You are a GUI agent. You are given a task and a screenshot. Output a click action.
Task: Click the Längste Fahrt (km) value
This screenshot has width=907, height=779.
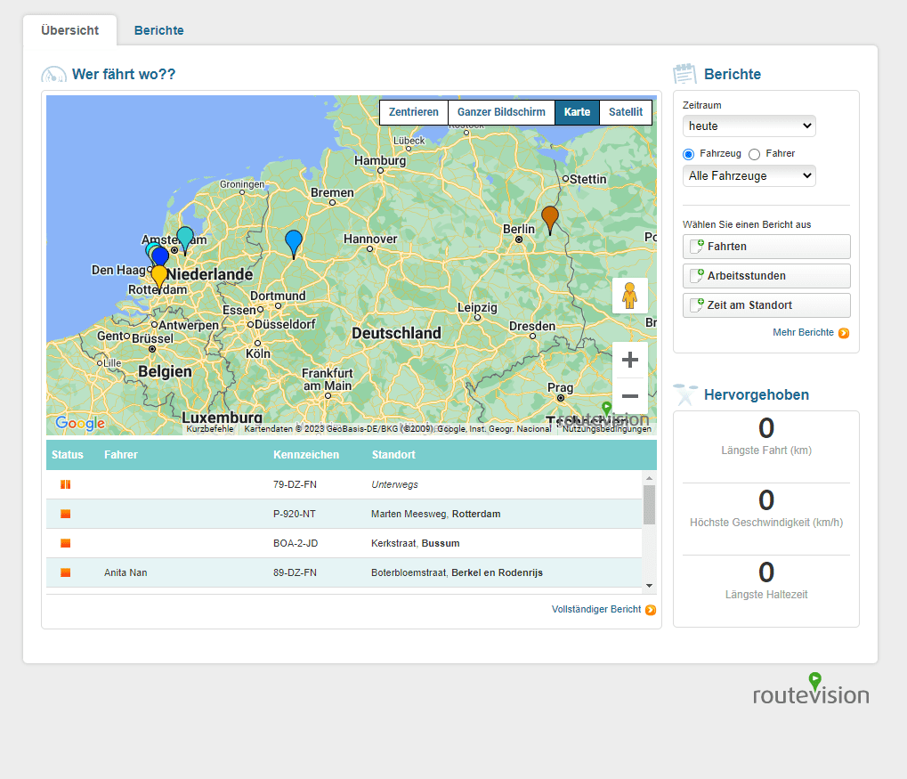[x=766, y=428]
